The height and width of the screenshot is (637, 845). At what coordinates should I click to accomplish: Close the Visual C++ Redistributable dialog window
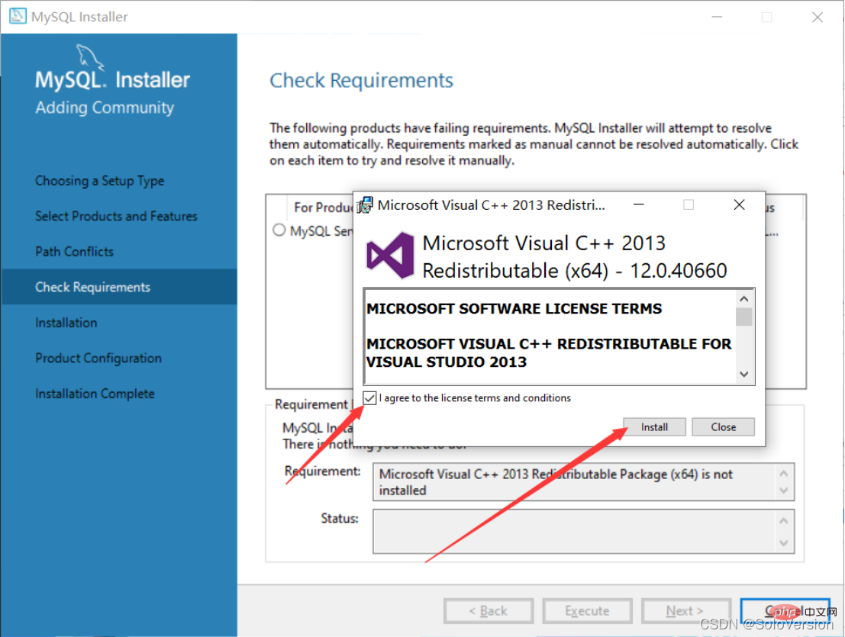[740, 204]
